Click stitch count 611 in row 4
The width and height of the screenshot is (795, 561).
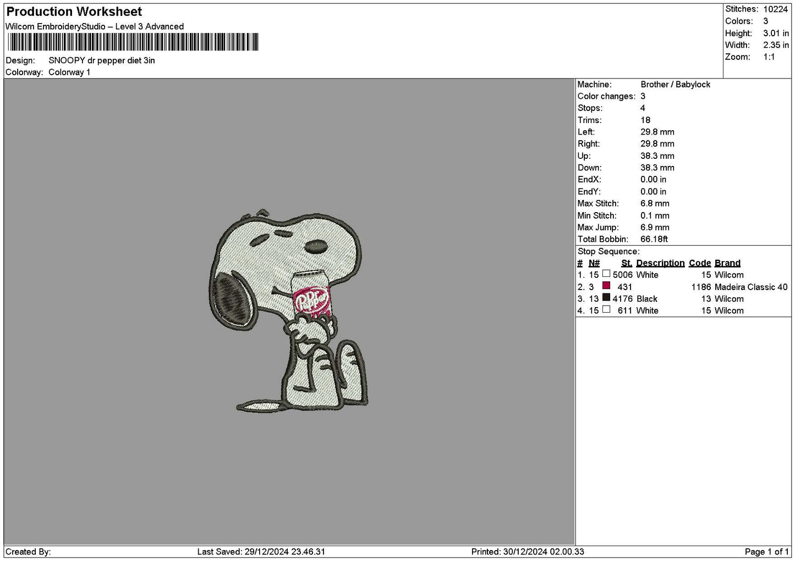[626, 311]
